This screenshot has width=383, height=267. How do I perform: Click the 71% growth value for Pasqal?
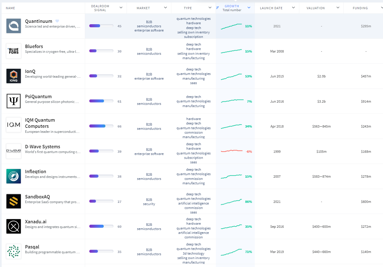(248, 252)
